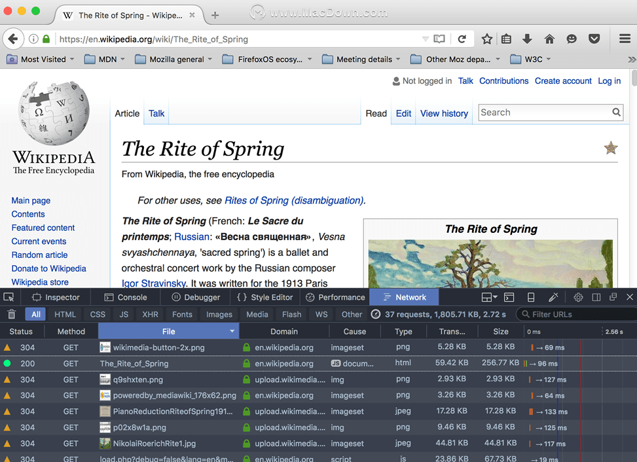This screenshot has width=637, height=462.
Task: Click the featured article star icon
Action: pos(611,148)
